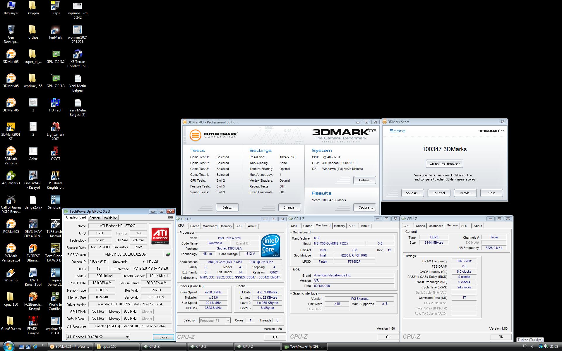Click Details under the 3DMark03 System section
562x351 pixels.
(365, 180)
